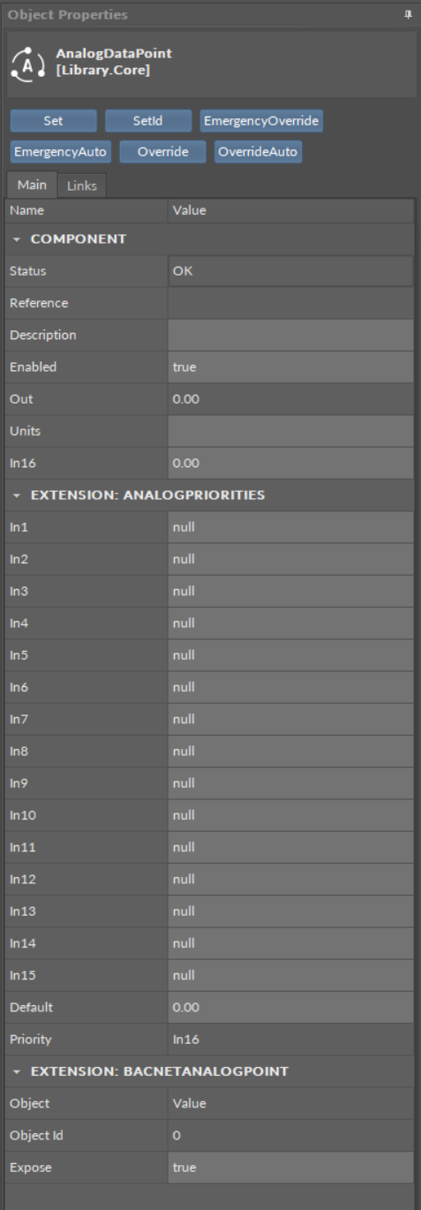Click the Units value field
The image size is (421, 1210).
click(289, 431)
